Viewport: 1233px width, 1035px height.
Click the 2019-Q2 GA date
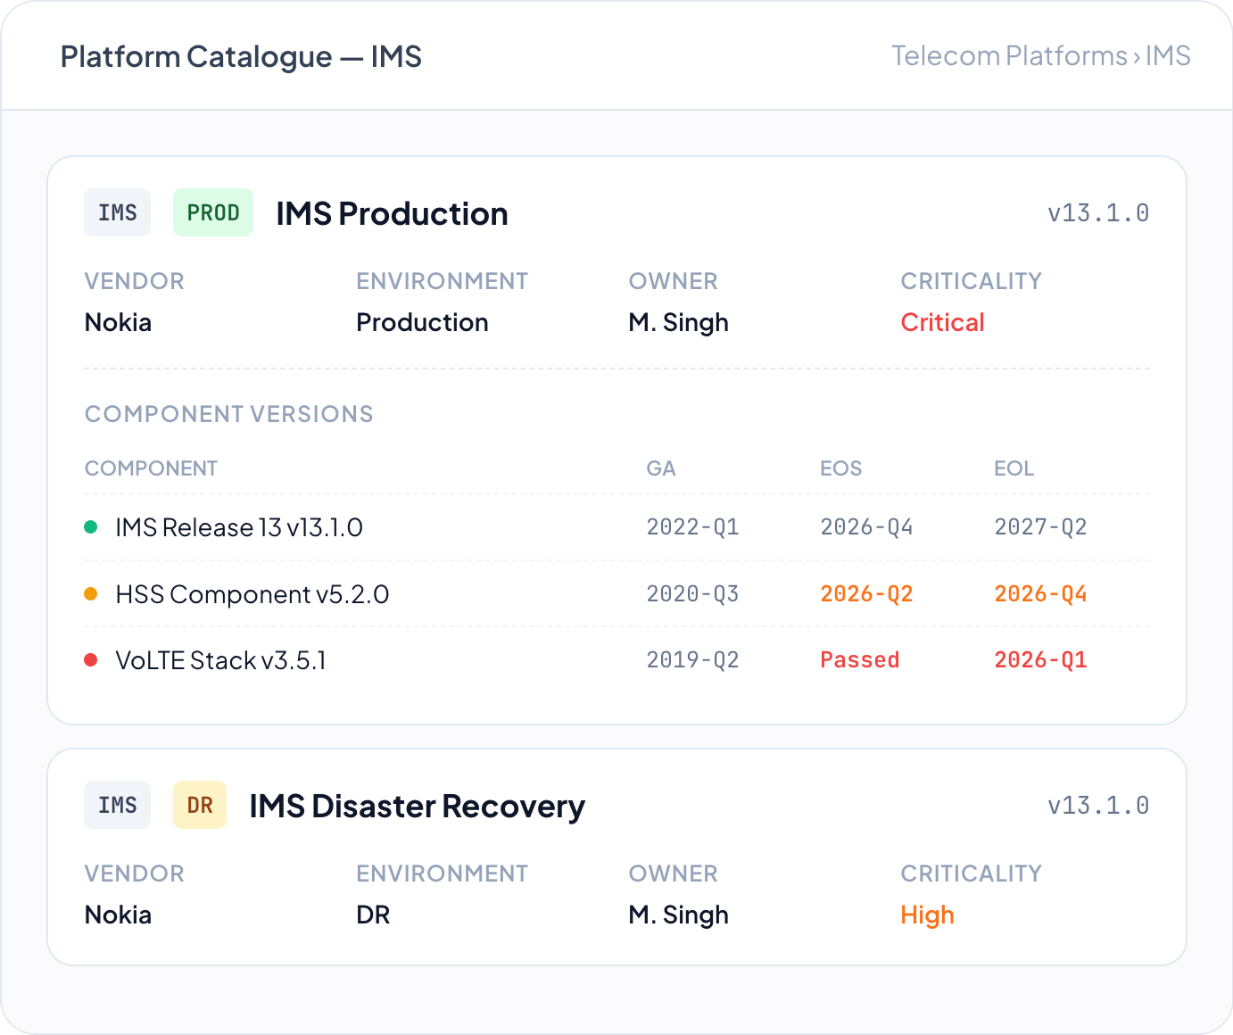[x=692, y=660]
